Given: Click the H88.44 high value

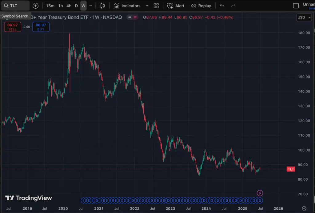Looking at the screenshot, I should tap(165, 17).
